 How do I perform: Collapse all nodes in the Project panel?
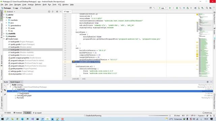(x=53, y=12)
